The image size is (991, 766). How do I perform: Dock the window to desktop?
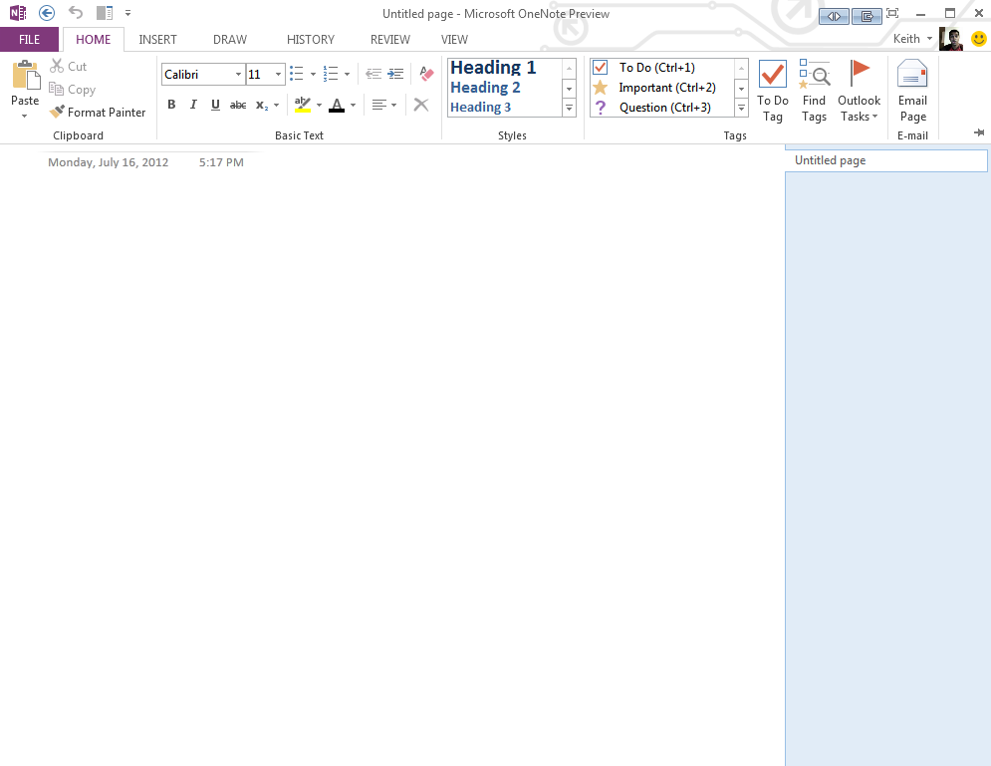click(x=105, y=13)
